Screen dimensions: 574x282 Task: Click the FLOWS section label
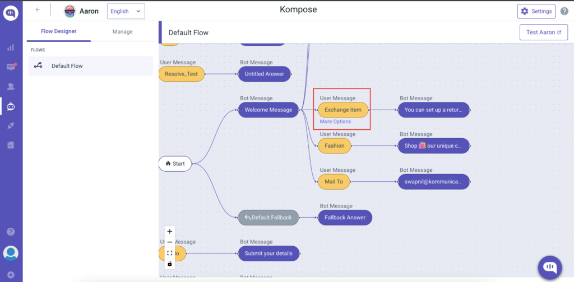coord(38,50)
